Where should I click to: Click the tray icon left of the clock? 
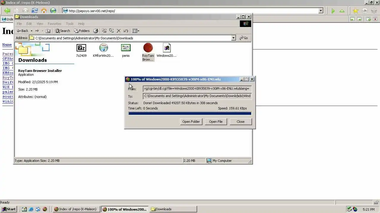[355, 209]
